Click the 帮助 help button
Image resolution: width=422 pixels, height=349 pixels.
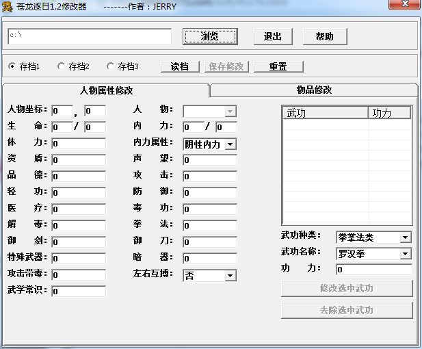(324, 36)
